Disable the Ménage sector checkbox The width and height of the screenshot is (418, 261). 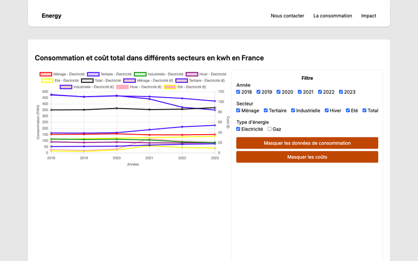pyautogui.click(x=239, y=111)
